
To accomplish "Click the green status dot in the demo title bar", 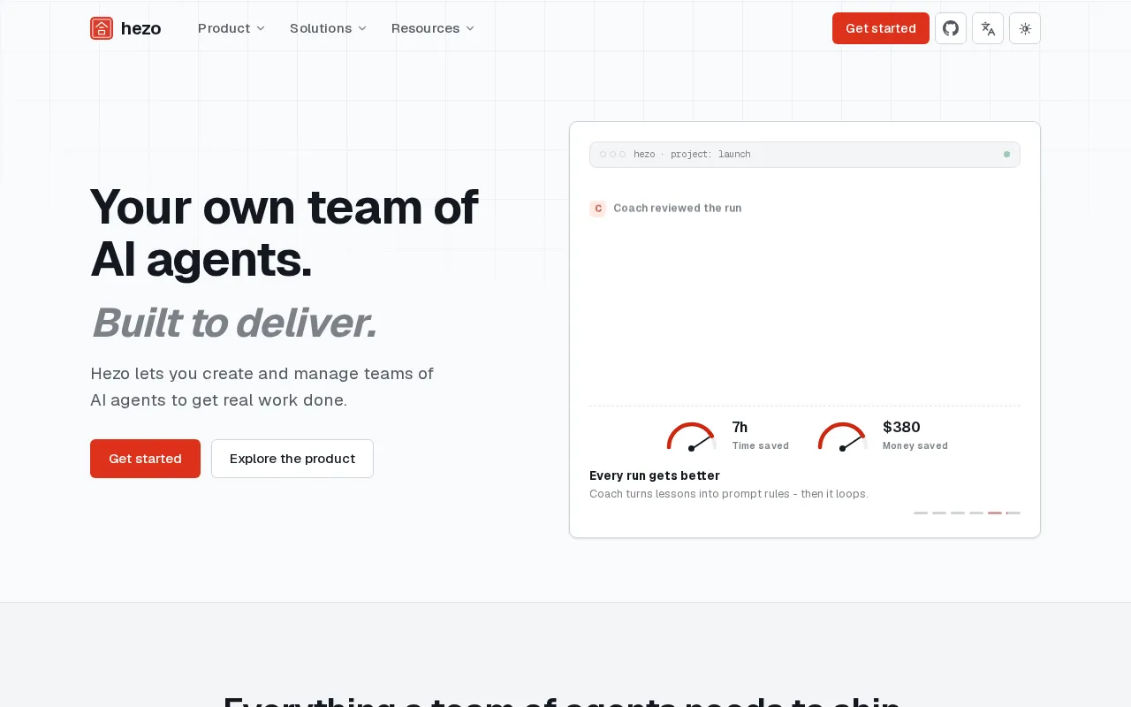I will pos(1006,155).
